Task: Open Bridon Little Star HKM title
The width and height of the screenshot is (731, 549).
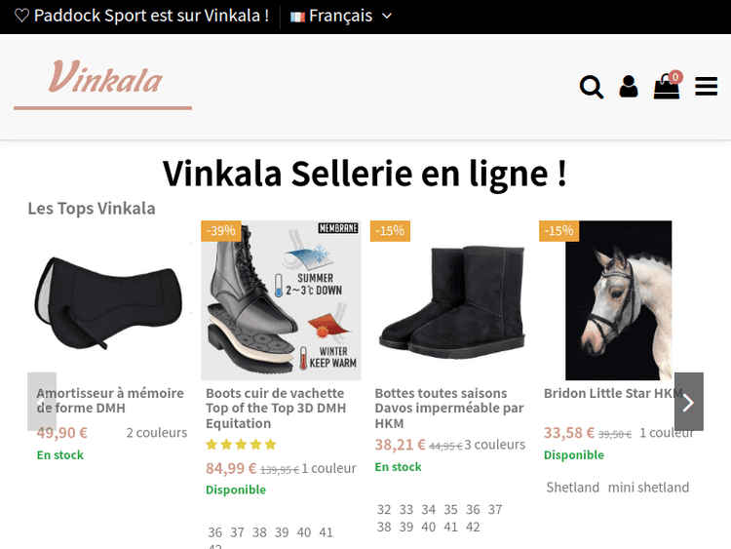Action: 613,393
